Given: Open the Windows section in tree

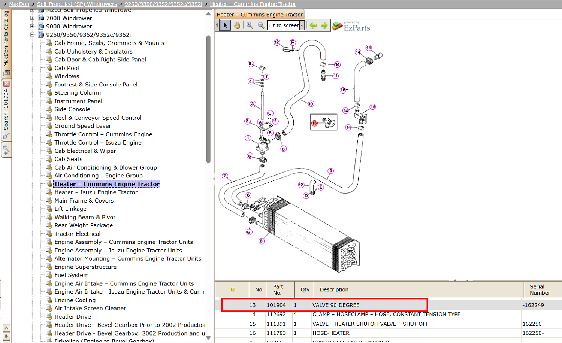Looking at the screenshot, I should coord(67,76).
